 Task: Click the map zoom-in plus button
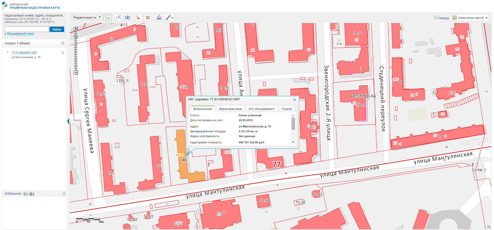coord(76,29)
